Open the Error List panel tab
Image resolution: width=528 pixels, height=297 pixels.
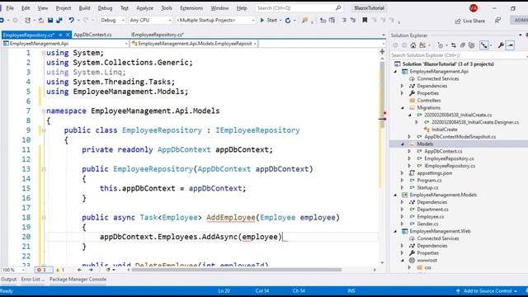click(33, 279)
